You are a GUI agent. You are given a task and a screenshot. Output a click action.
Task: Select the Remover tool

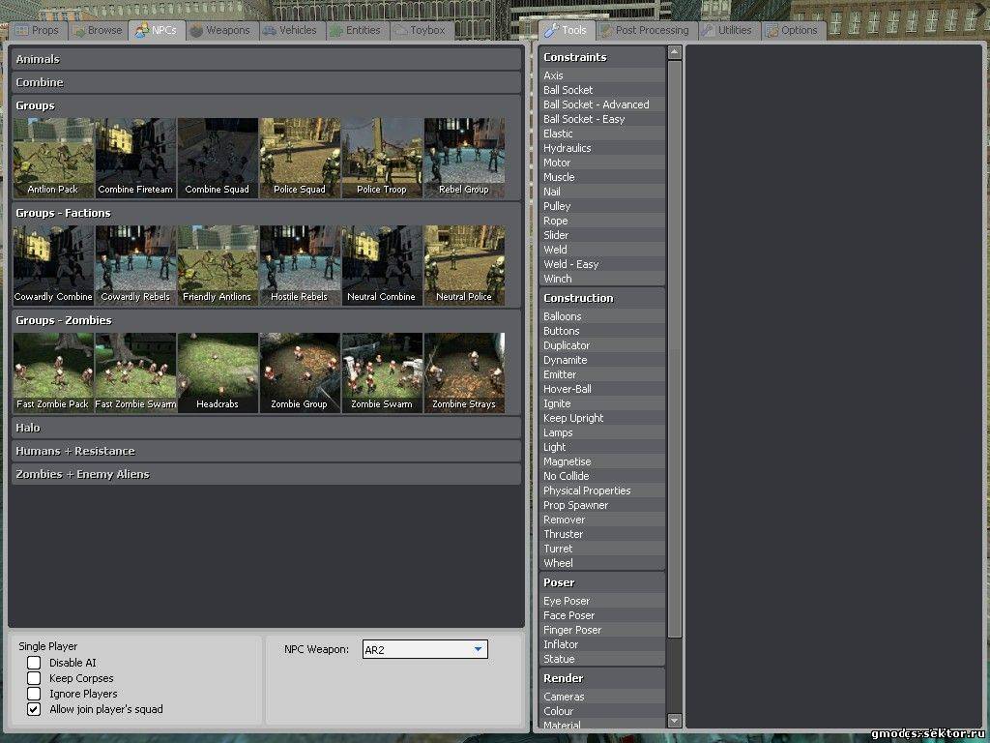pyautogui.click(x=601, y=520)
